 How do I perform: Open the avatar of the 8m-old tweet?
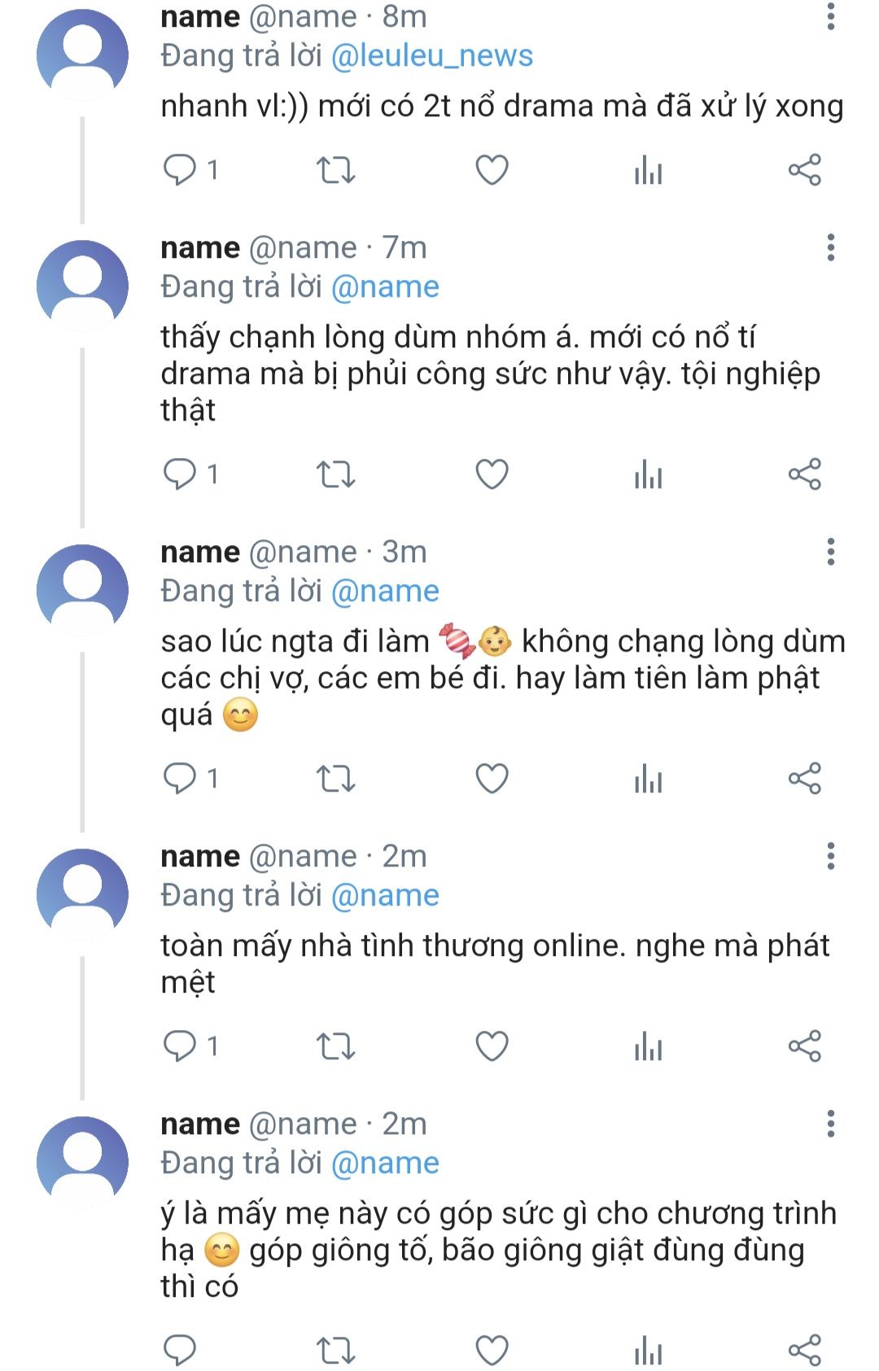point(82,54)
